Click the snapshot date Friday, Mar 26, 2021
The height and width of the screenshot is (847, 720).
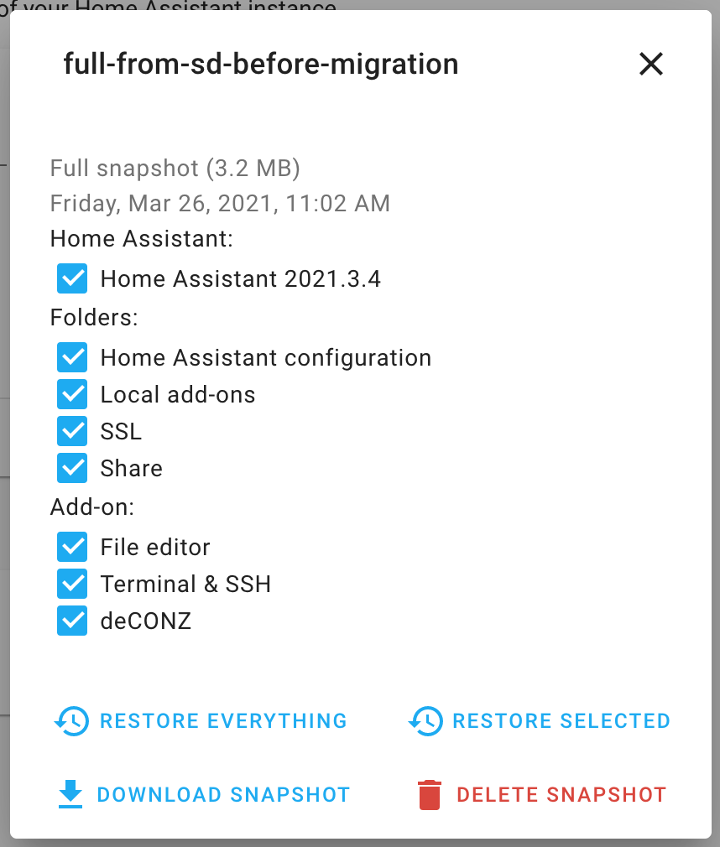(x=220, y=204)
